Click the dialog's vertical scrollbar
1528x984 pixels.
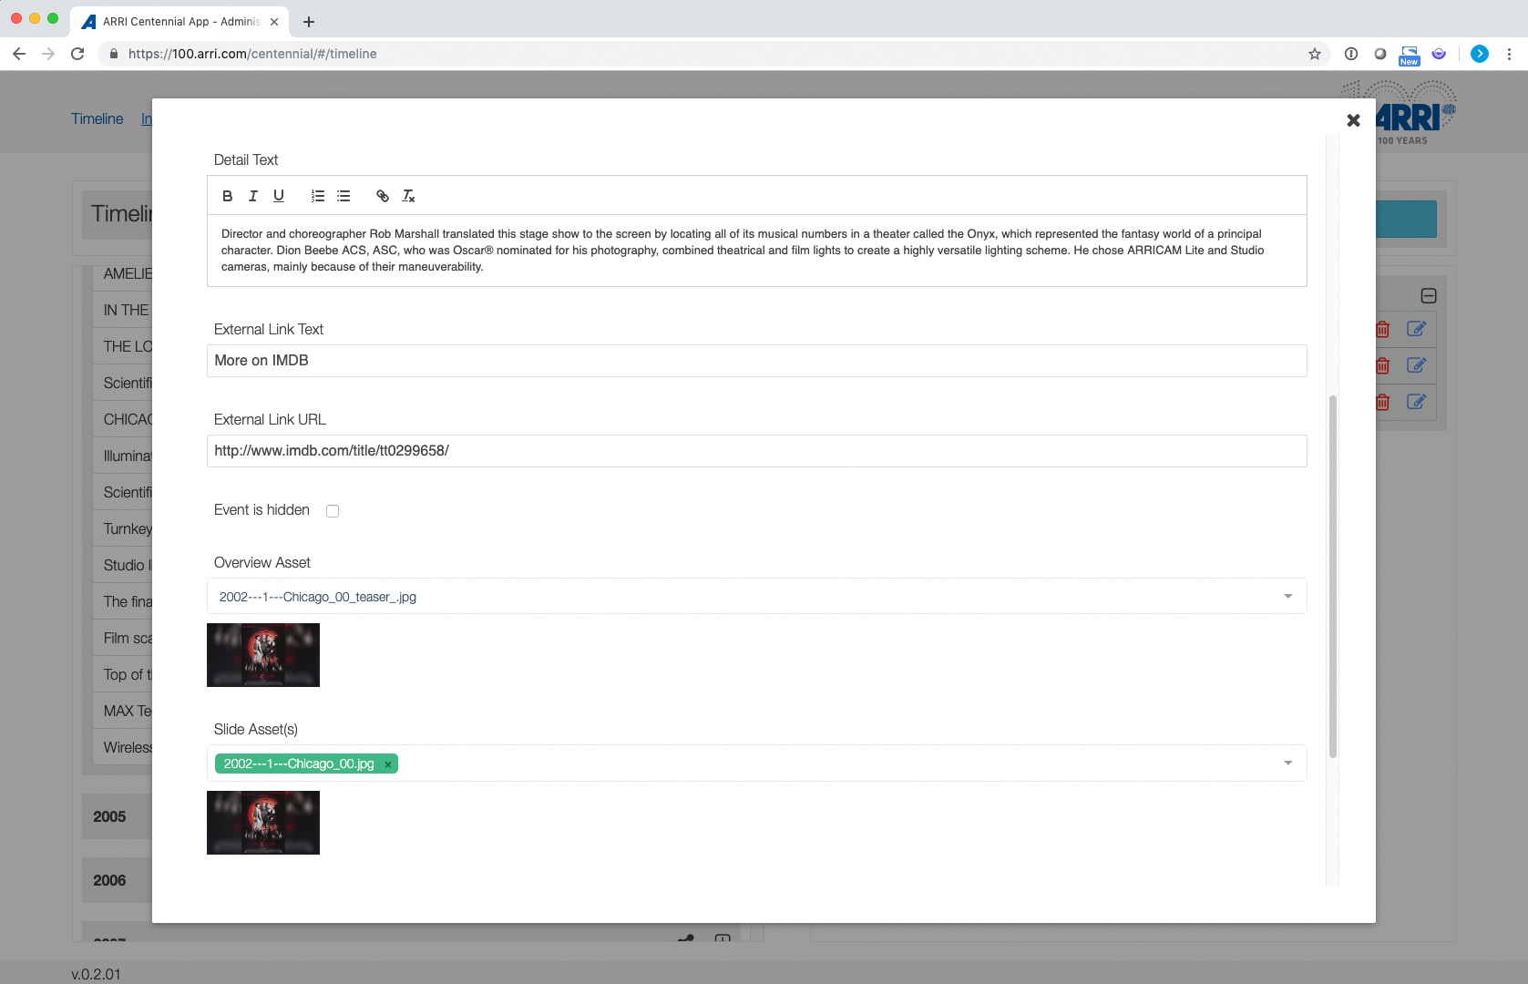pos(1332,576)
